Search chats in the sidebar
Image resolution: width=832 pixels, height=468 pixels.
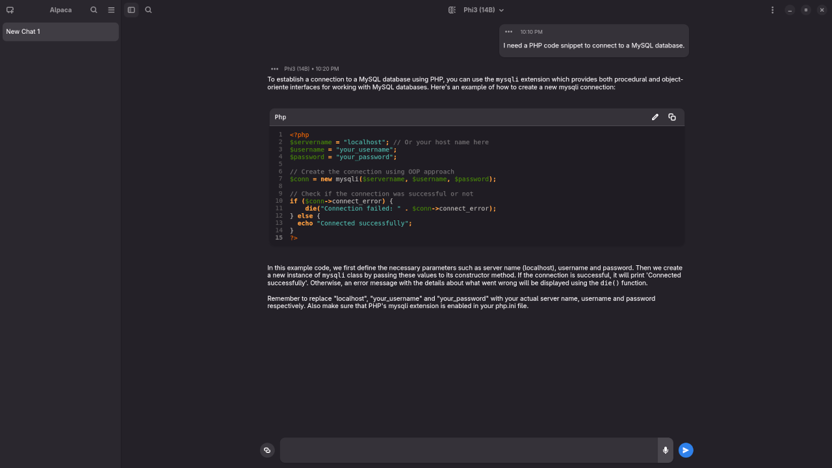point(94,10)
